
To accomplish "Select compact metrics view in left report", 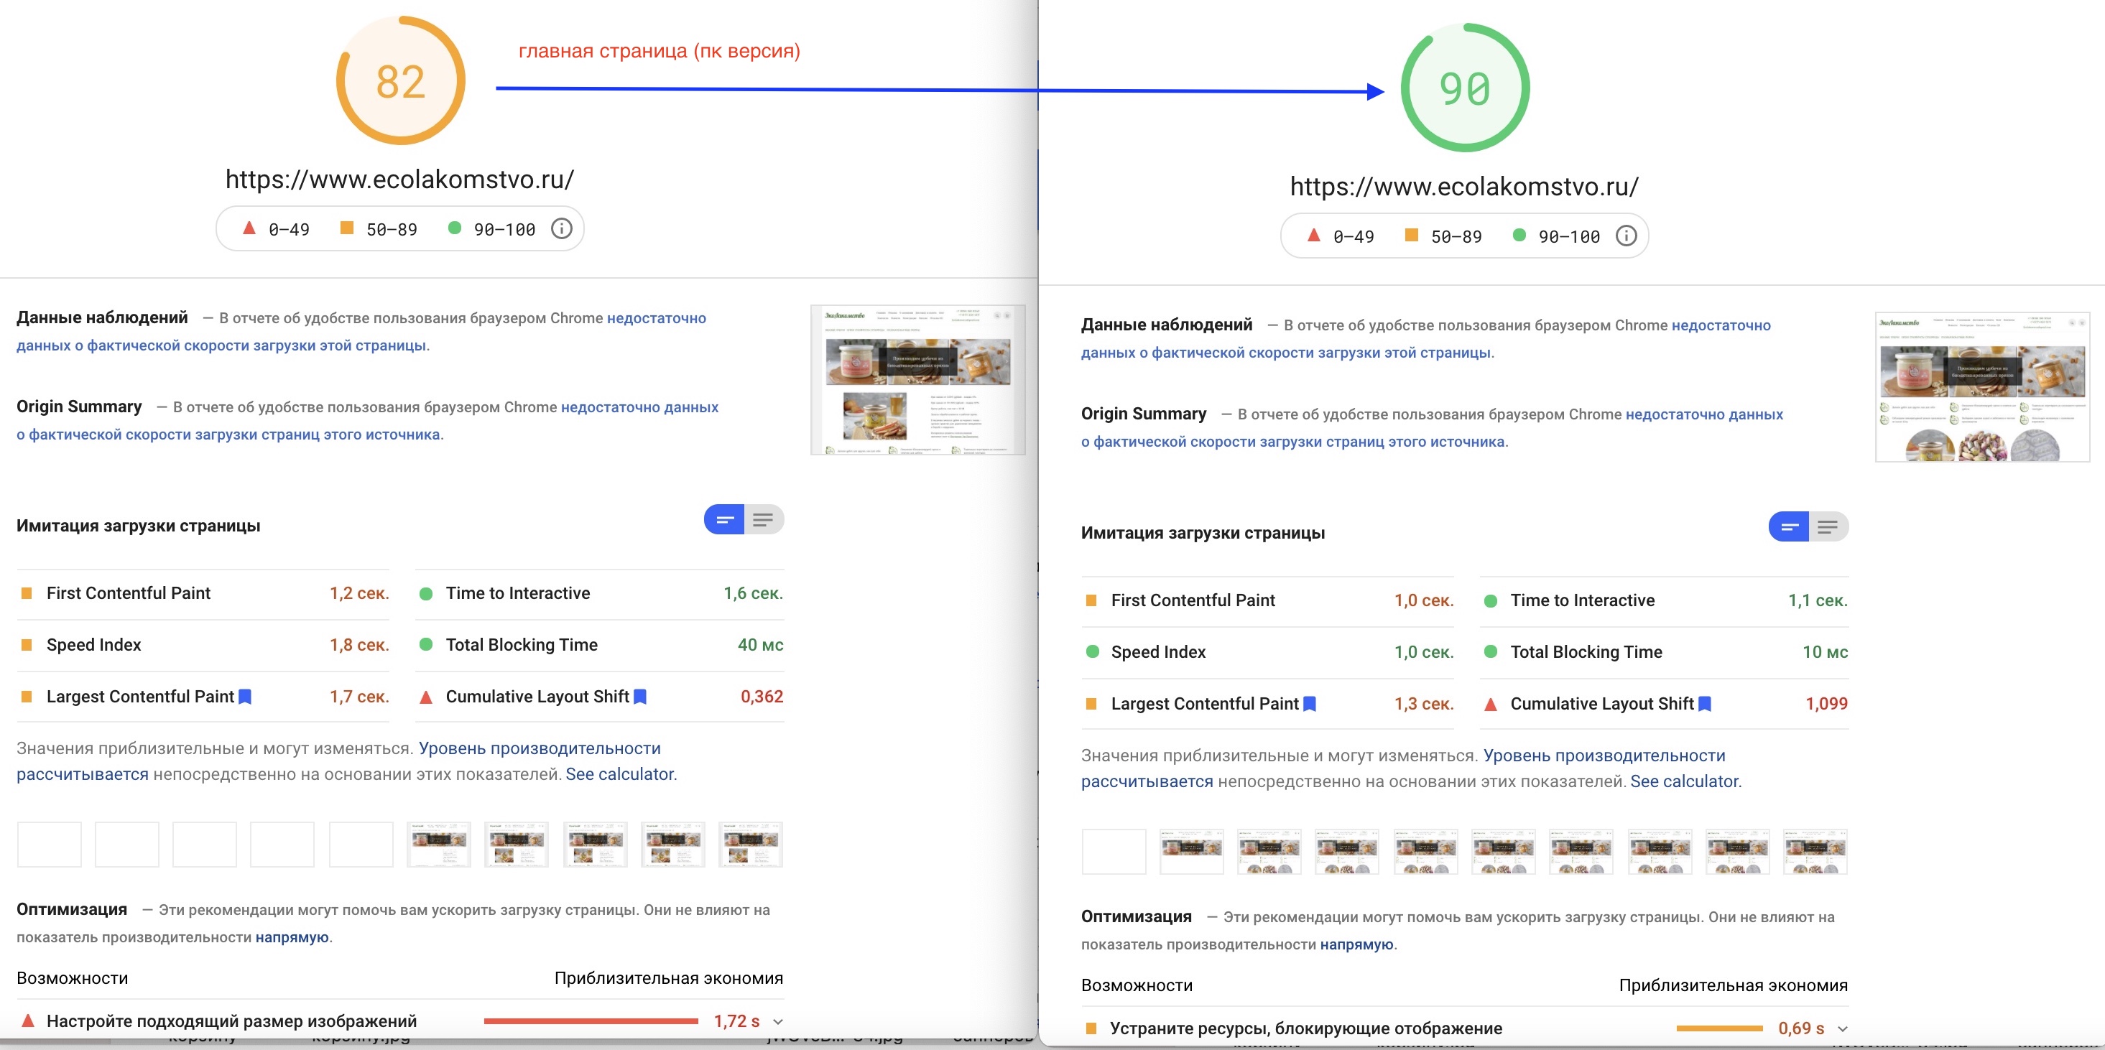I will point(725,520).
